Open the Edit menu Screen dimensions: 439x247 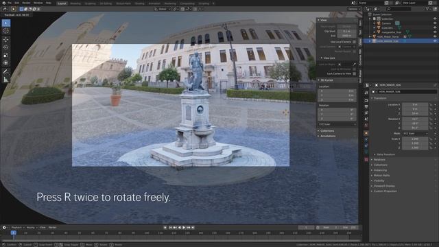tap(16, 3)
